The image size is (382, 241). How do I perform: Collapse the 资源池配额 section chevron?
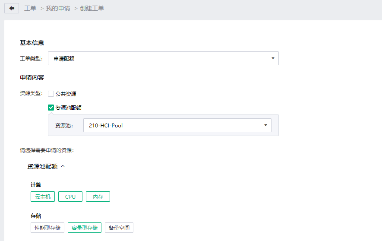point(63,166)
